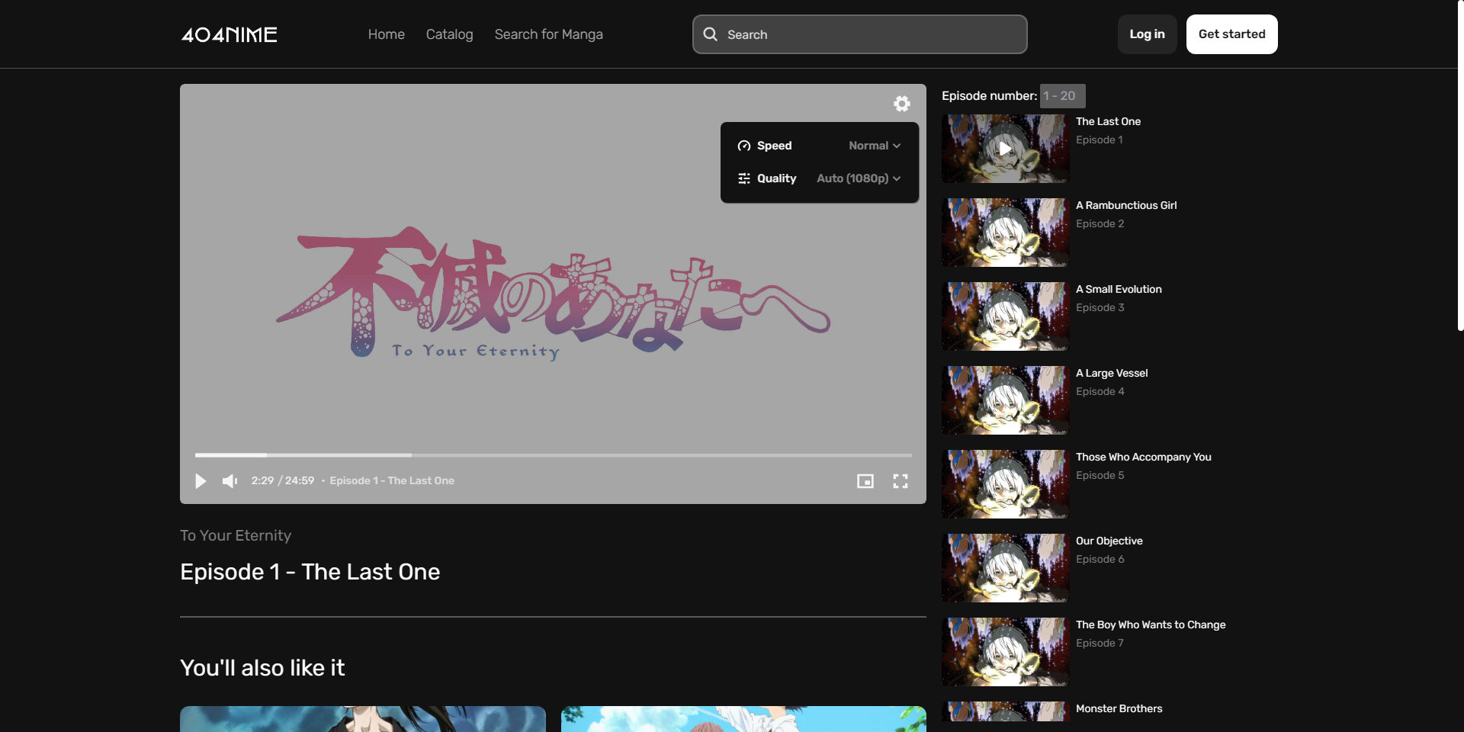This screenshot has width=1464, height=732.
Task: Click the 404NIME logo
Action: 229,34
